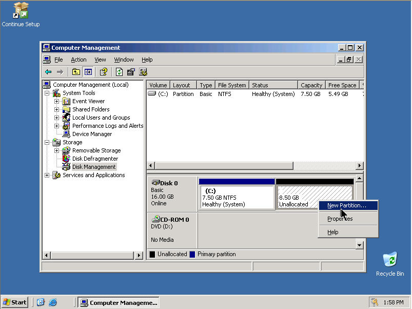Open the Window menu
The image size is (412, 309).
click(x=124, y=60)
